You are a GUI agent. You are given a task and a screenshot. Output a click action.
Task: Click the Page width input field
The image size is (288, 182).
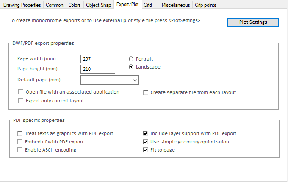pyautogui.click(x=97, y=59)
